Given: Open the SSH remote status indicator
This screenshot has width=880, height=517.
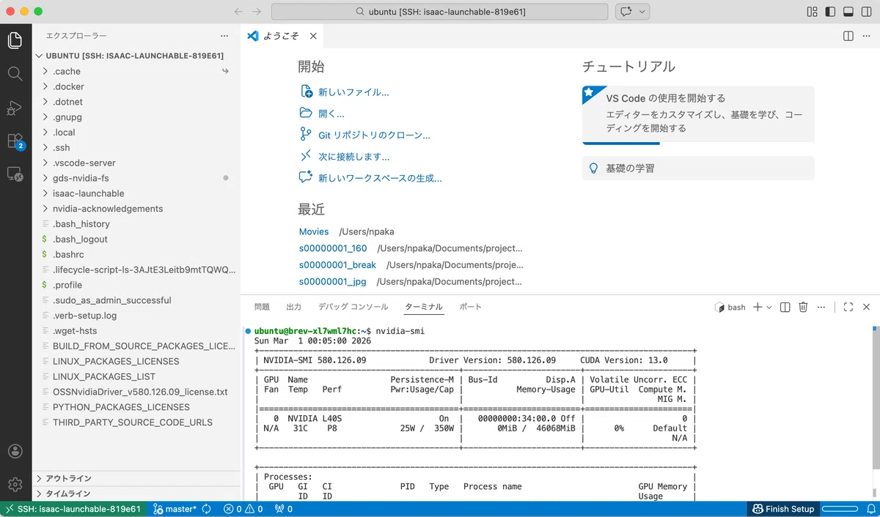Looking at the screenshot, I should coord(73,509).
